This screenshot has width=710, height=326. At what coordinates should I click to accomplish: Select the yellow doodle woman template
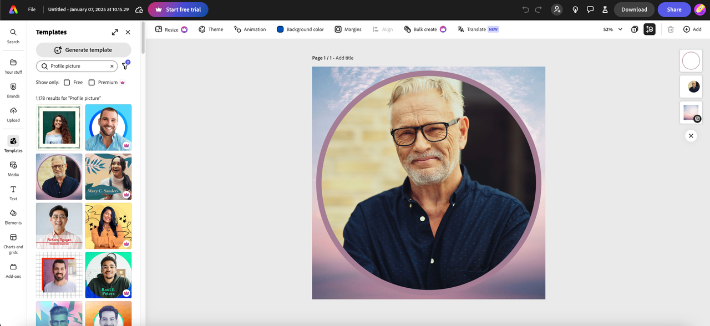pos(108,226)
